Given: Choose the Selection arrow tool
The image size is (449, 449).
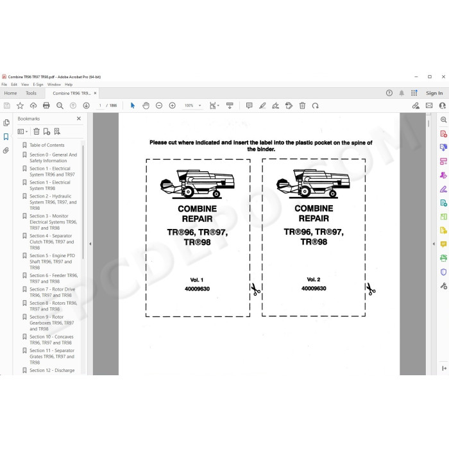Looking at the screenshot, I should pos(133,106).
